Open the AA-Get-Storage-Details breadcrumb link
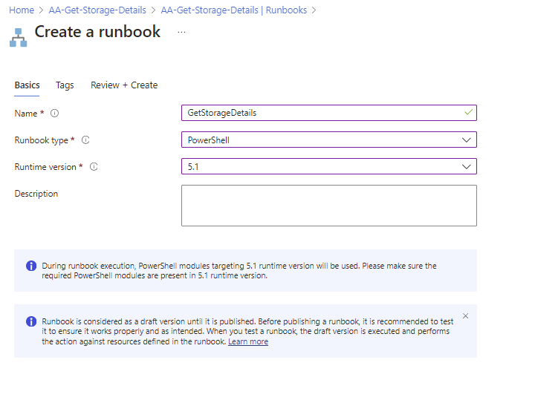 [97, 10]
